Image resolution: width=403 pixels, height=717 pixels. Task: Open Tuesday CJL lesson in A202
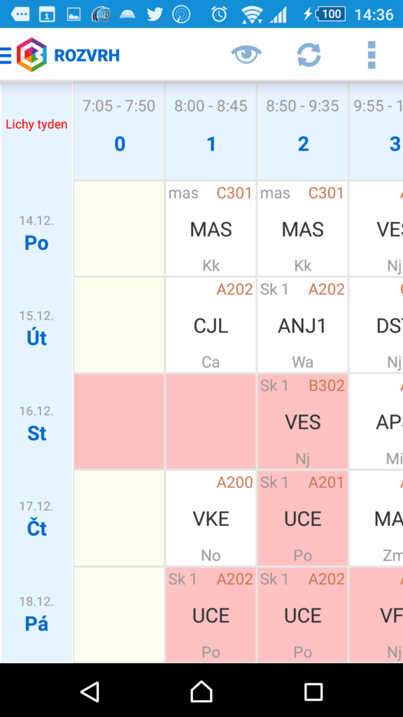pos(211,325)
